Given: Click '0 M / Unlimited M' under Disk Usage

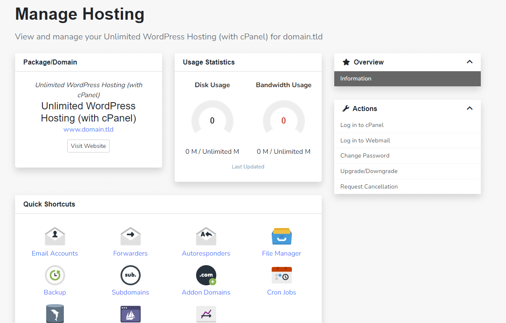Looking at the screenshot, I should pos(212,152).
